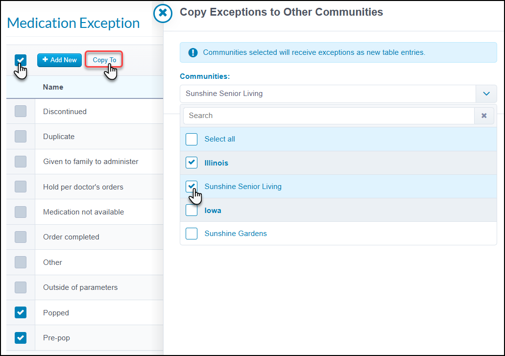
Task: Click the Add New button
Action: [60, 60]
